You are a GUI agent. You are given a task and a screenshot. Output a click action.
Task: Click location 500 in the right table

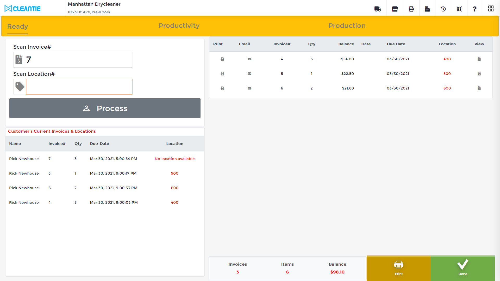(x=447, y=74)
